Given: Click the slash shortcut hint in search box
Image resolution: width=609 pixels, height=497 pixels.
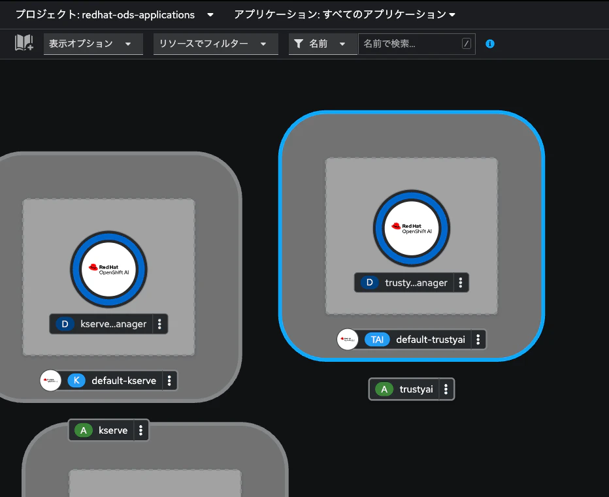Looking at the screenshot, I should (467, 44).
